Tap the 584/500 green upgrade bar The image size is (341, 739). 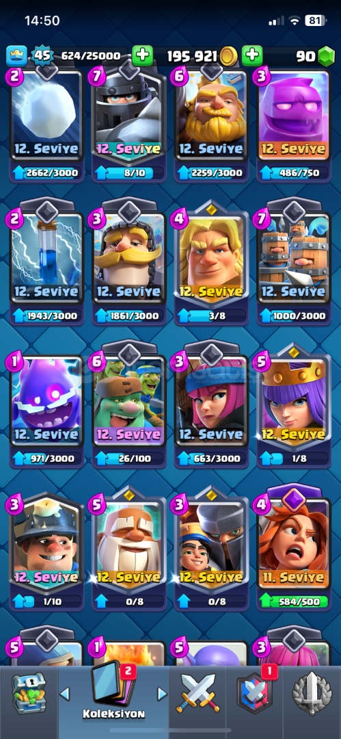pyautogui.click(x=293, y=601)
